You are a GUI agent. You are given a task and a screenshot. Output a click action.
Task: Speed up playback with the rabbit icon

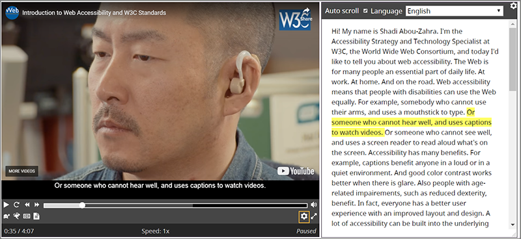click(x=17, y=216)
